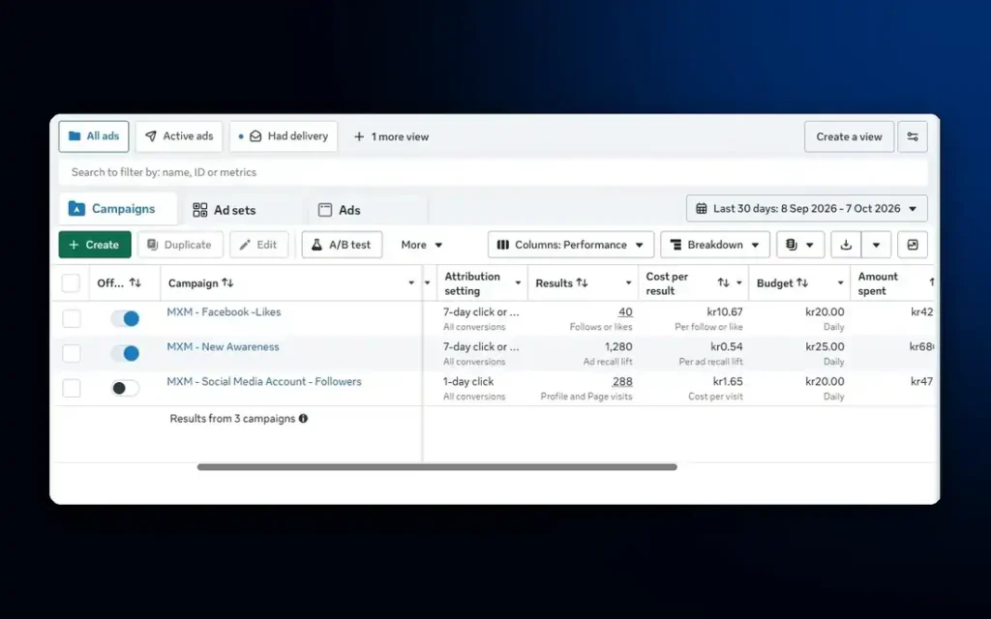Click the flask icon on A/B test
Screen dimensions: 991x619
point(316,245)
